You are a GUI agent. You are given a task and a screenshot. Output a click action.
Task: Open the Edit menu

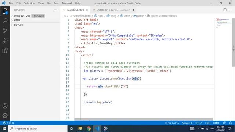point(18,3)
